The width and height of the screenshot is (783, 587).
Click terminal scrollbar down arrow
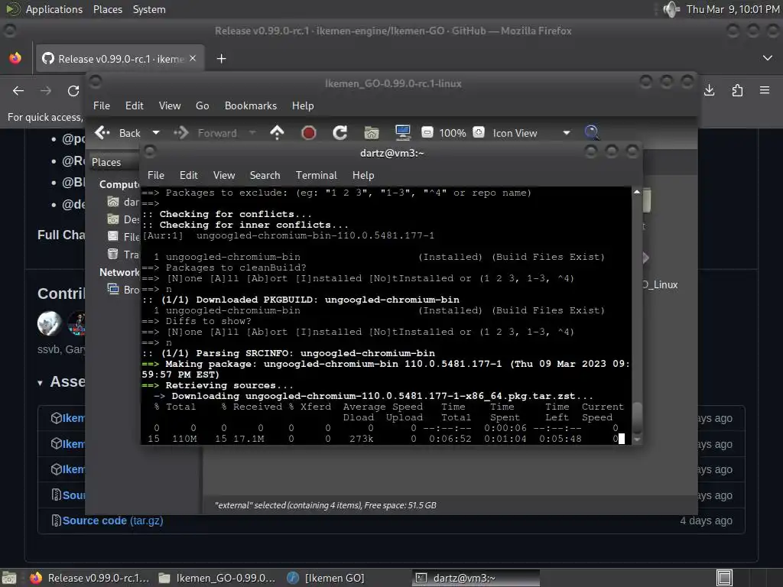point(637,439)
